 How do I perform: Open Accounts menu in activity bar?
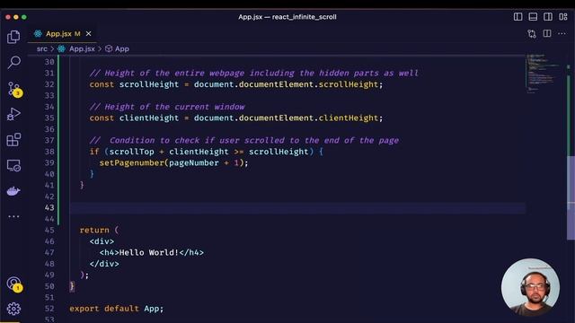pos(14,284)
